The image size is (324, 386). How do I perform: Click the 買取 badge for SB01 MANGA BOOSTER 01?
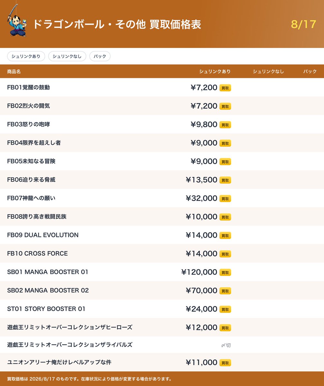tap(225, 272)
